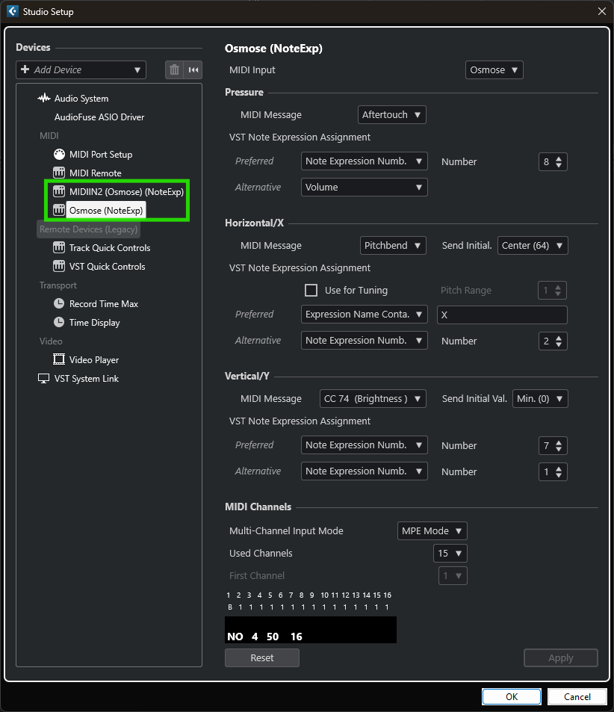Image resolution: width=614 pixels, height=712 pixels.
Task: Open the Add Device dropdown
Action: click(x=81, y=69)
